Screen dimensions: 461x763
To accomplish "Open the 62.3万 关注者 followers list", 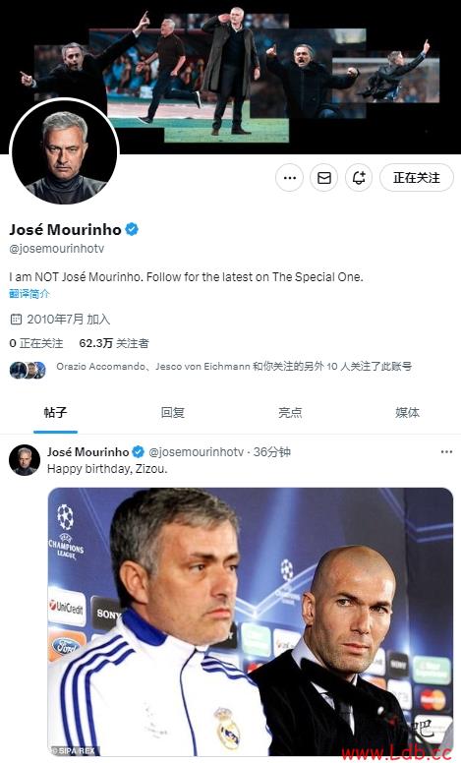I will click(114, 343).
